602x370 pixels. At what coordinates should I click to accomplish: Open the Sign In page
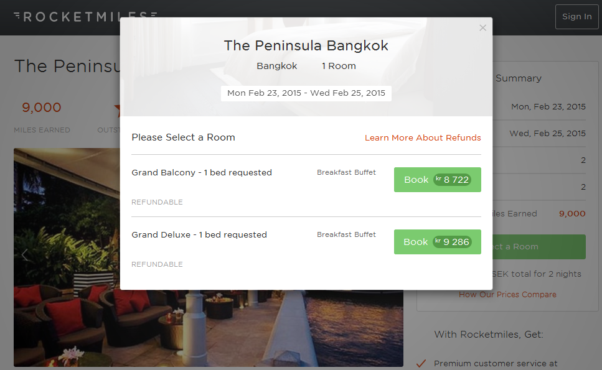click(x=576, y=17)
